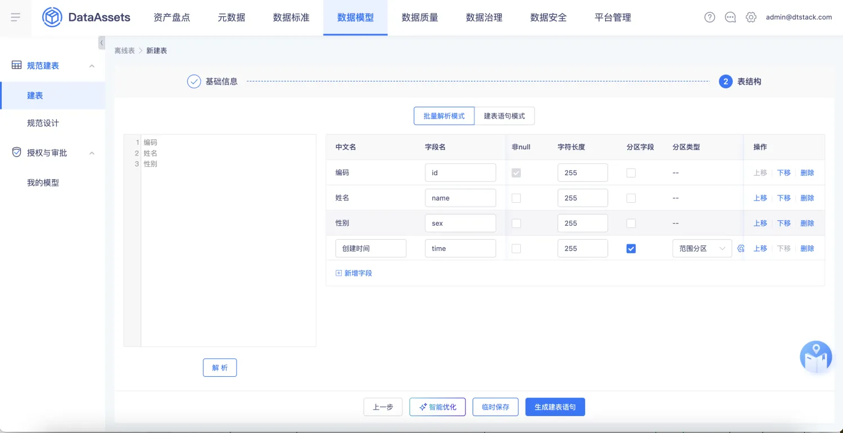Open the 元数据 top menu
Image resolution: width=843 pixels, height=433 pixels.
(x=232, y=17)
